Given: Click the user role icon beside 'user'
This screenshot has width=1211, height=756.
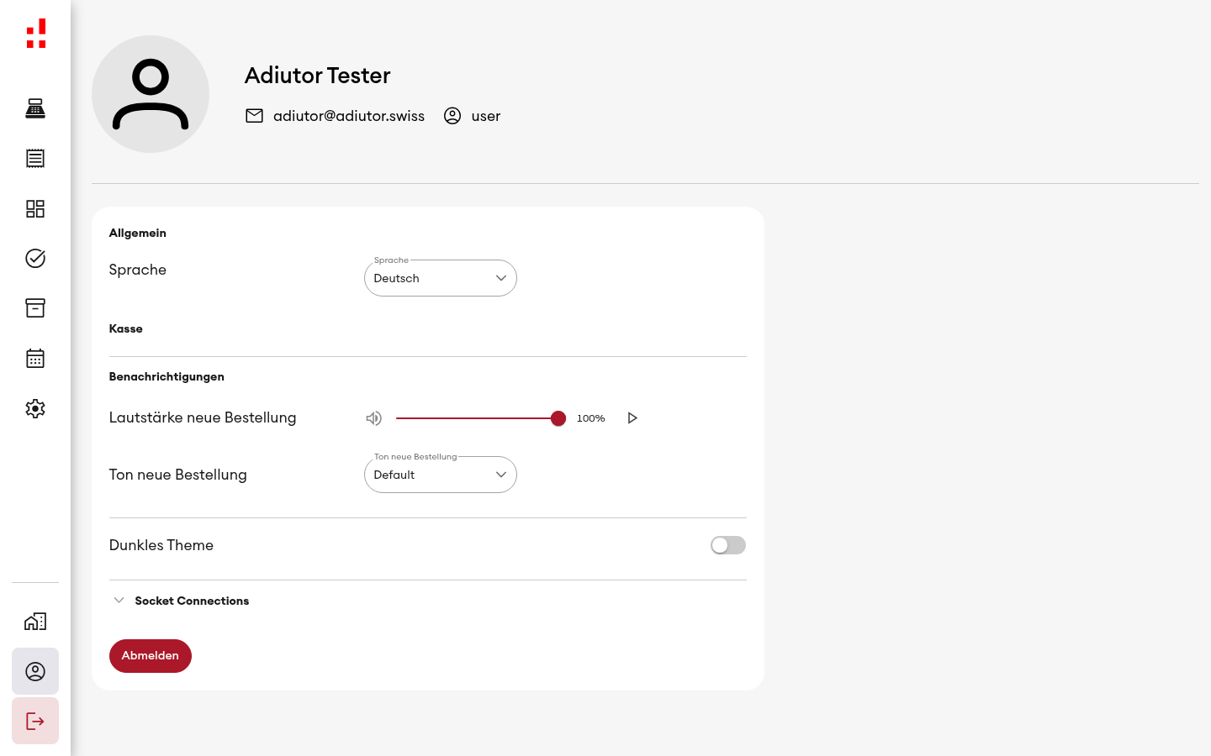Looking at the screenshot, I should click(x=452, y=116).
